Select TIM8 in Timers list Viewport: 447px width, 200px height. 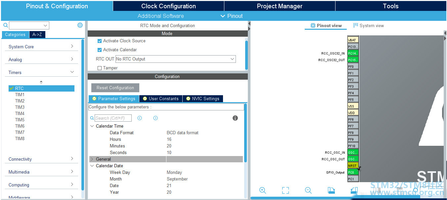point(20,139)
